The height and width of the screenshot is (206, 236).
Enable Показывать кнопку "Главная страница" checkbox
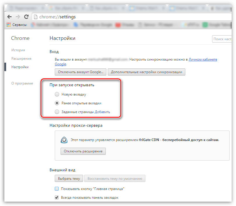click(x=57, y=189)
